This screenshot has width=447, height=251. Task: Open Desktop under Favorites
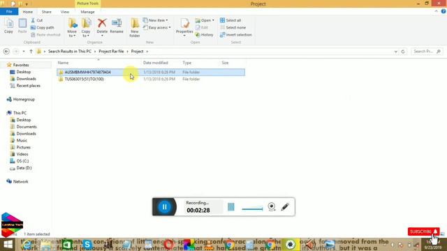[23, 72]
